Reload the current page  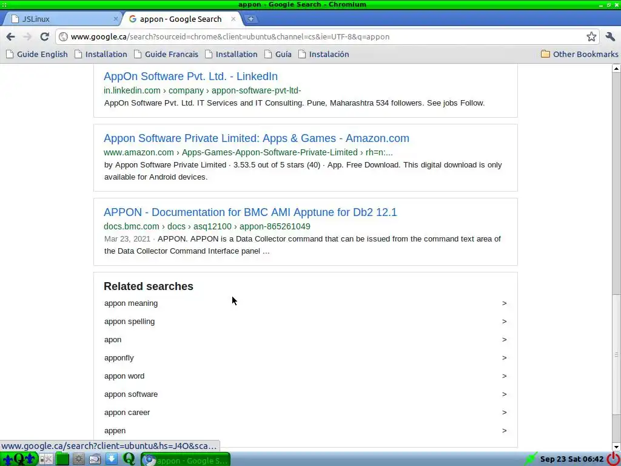pyautogui.click(x=44, y=37)
